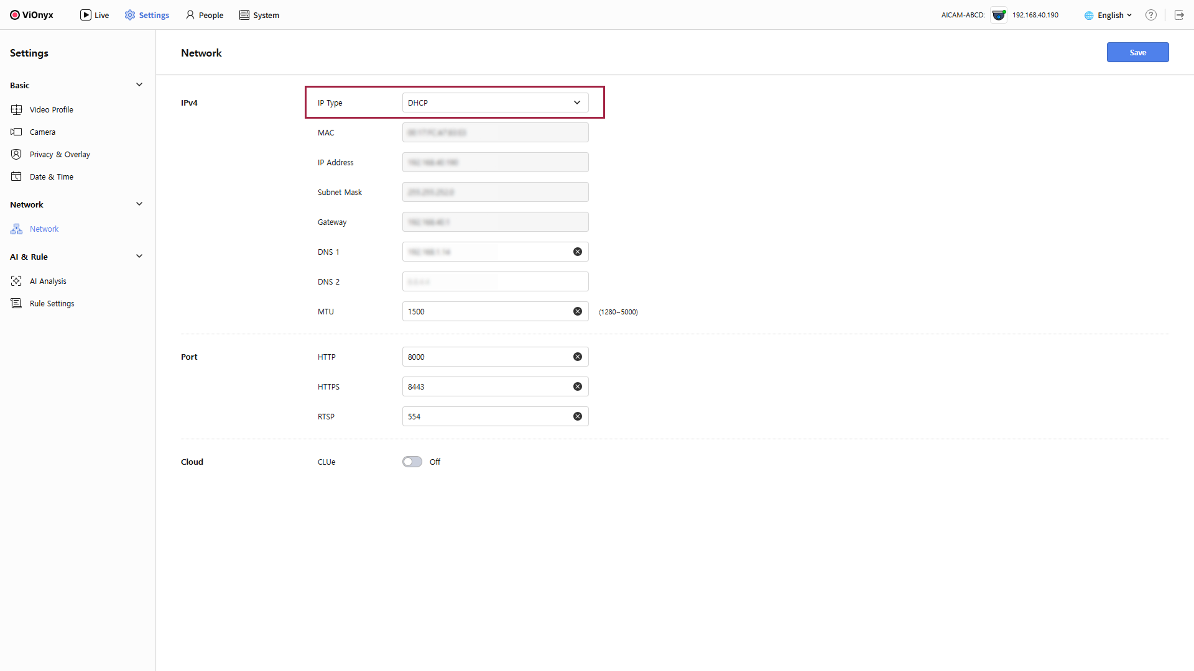
Task: Click the Date & Time calendar icon
Action: tap(17, 177)
